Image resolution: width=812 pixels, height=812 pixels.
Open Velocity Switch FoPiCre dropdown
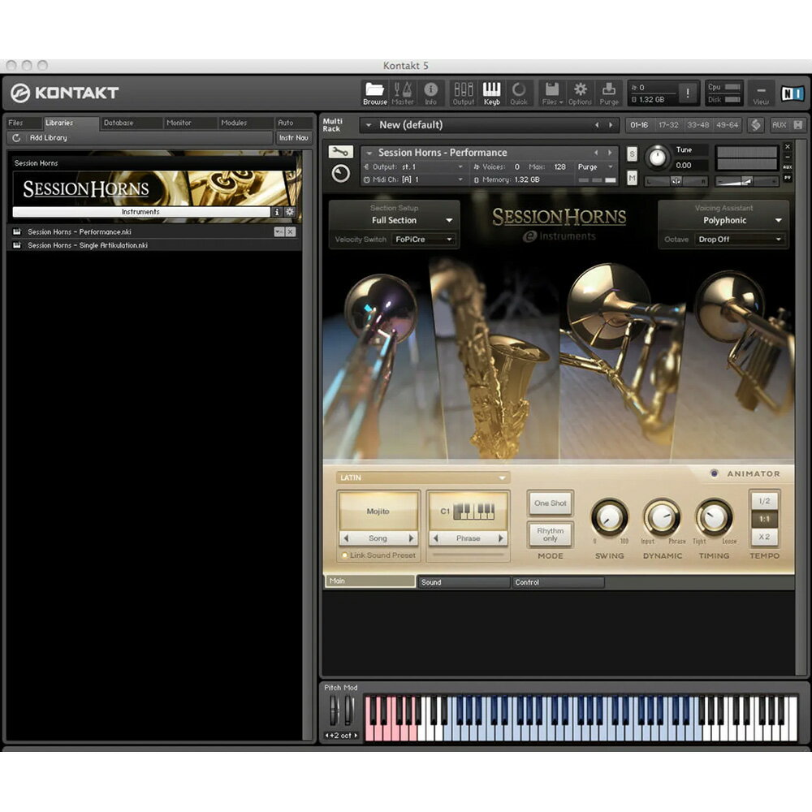pos(422,240)
